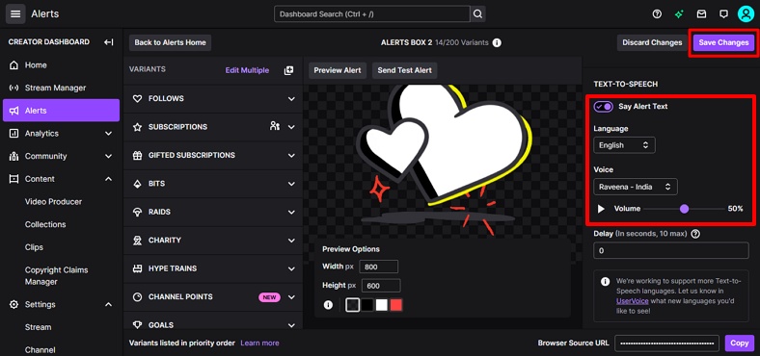Click the Home house icon

pos(14,64)
